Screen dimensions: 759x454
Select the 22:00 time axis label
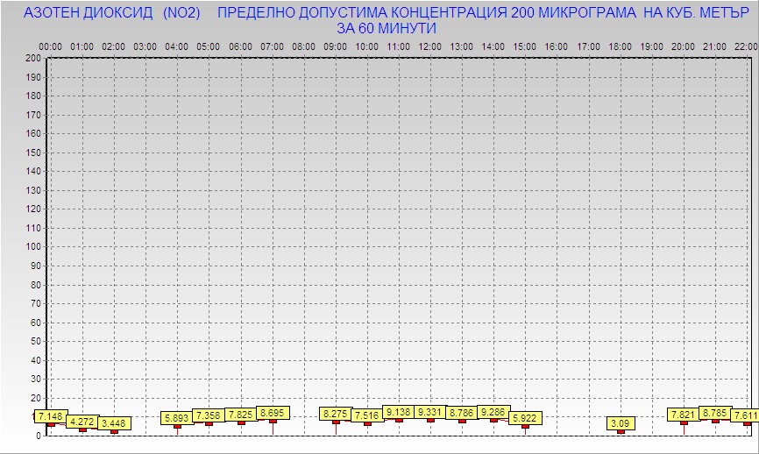tap(746, 46)
